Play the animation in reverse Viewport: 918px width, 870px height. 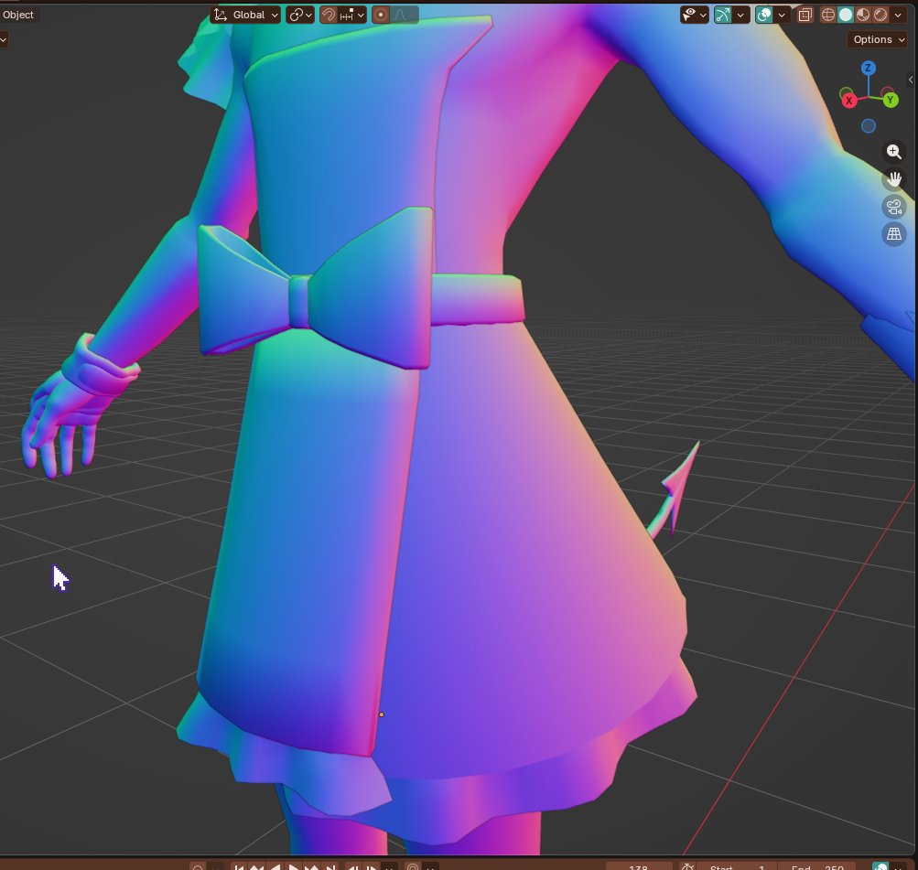[275, 866]
